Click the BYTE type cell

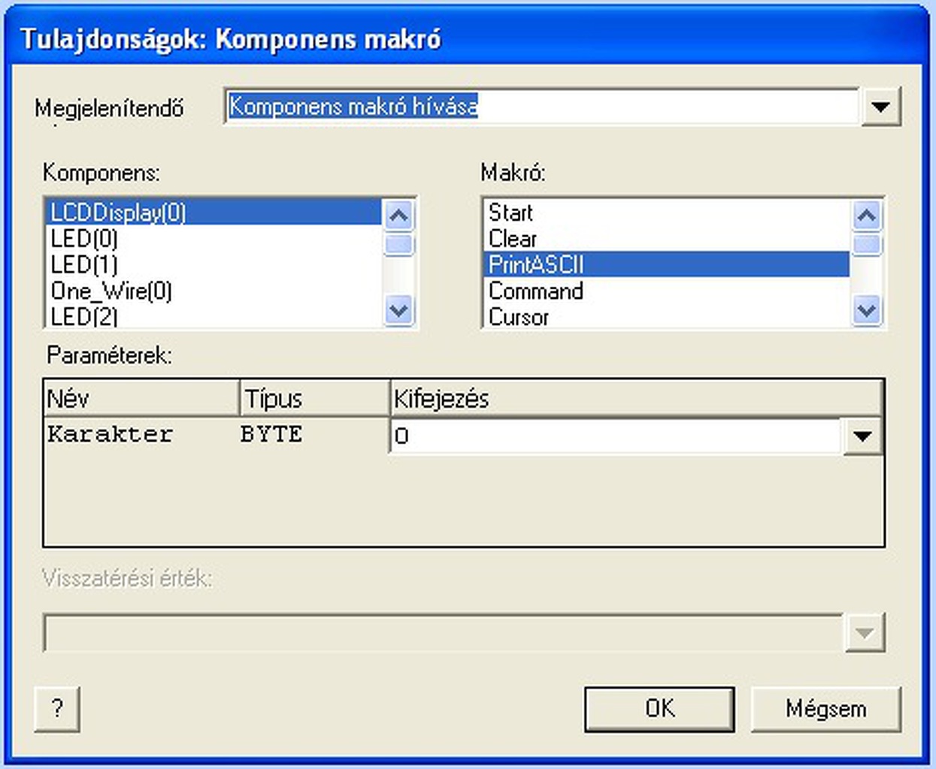coord(271,434)
